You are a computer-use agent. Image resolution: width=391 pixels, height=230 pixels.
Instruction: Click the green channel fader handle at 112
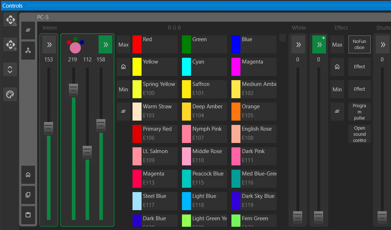[87, 152]
